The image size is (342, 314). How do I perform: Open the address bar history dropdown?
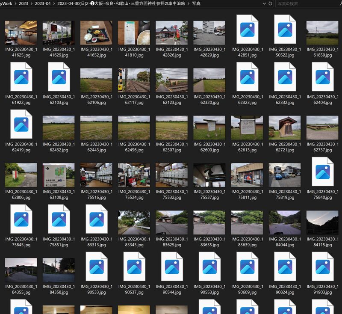coord(264,3)
